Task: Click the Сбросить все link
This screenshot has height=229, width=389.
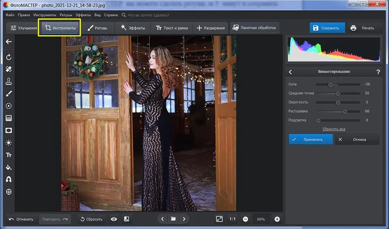Action: [334, 129]
